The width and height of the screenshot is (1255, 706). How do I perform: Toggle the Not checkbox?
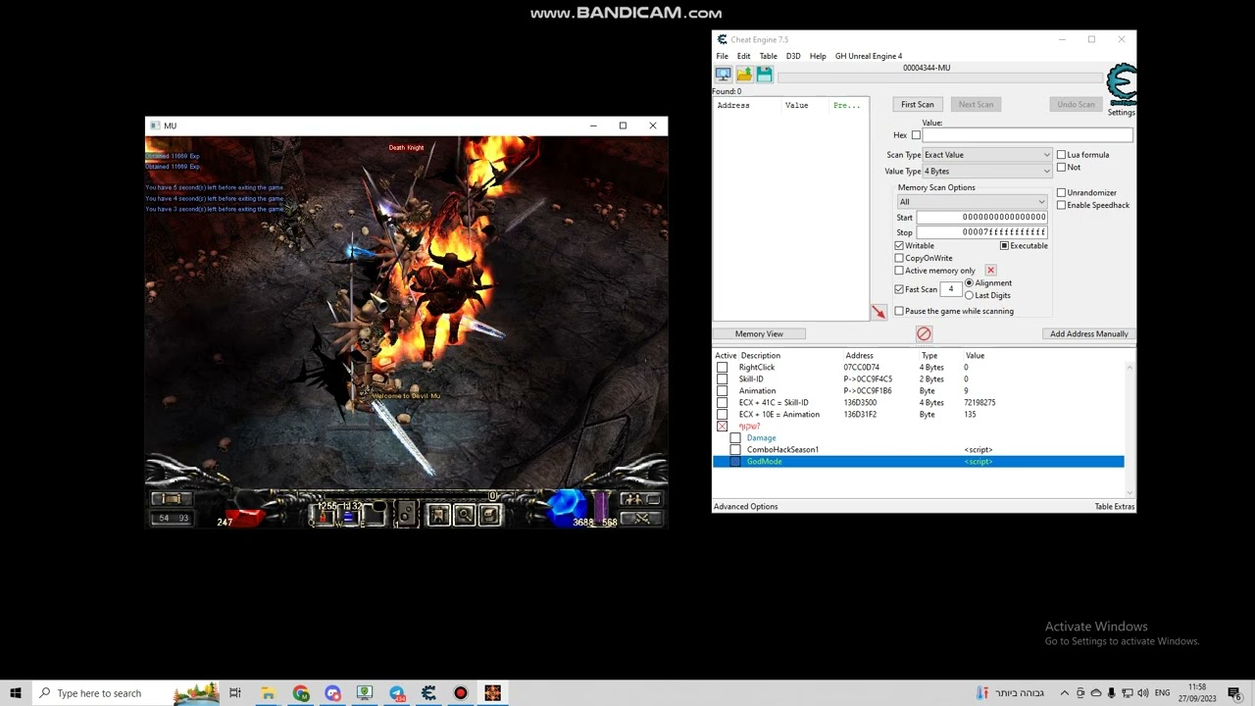1061,168
